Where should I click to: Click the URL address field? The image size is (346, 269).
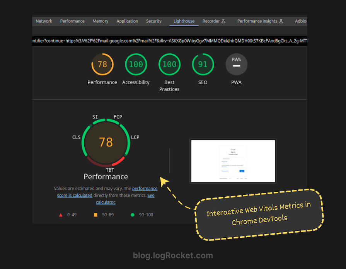[x=169, y=41]
